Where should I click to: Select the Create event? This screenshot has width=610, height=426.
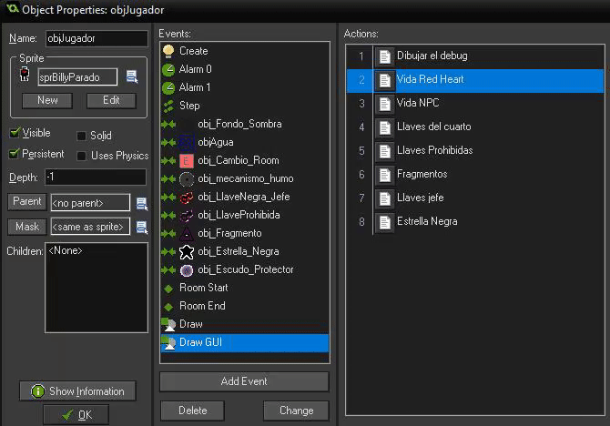[x=245, y=51]
